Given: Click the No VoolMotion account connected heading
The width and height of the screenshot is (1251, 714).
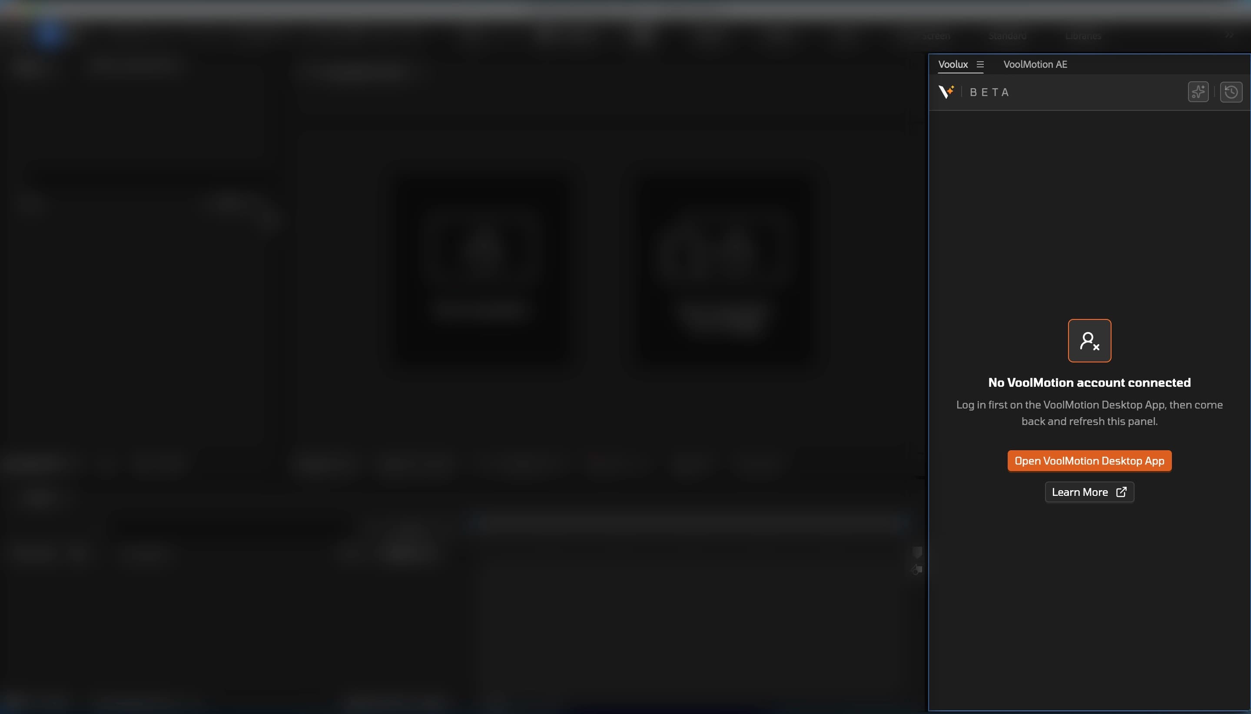Looking at the screenshot, I should (x=1089, y=382).
